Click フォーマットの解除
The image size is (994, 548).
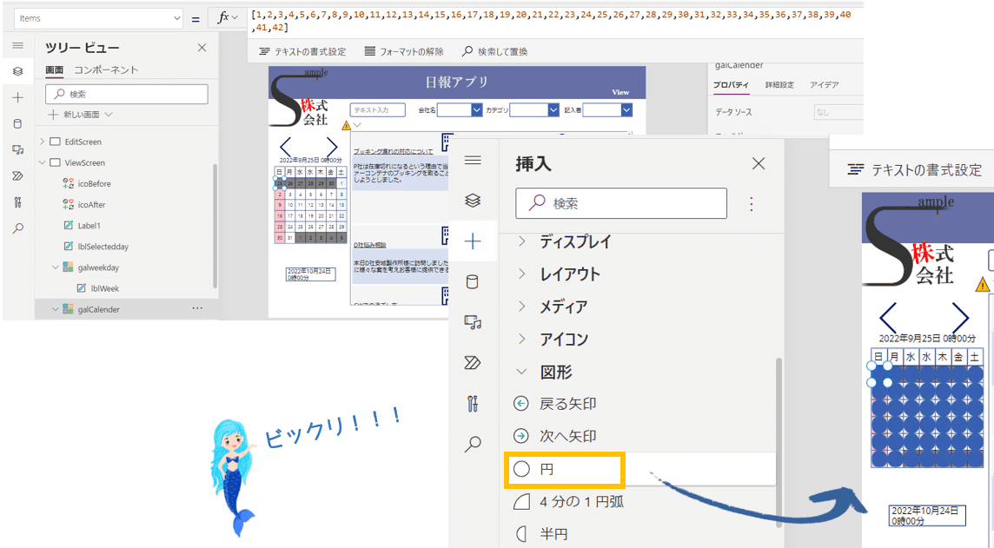tap(404, 52)
